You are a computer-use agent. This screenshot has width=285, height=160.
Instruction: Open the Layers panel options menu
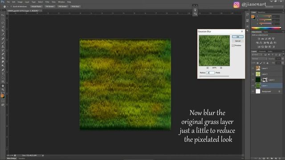[x=283, y=52]
